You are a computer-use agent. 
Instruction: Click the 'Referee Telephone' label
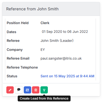[x=22, y=68]
